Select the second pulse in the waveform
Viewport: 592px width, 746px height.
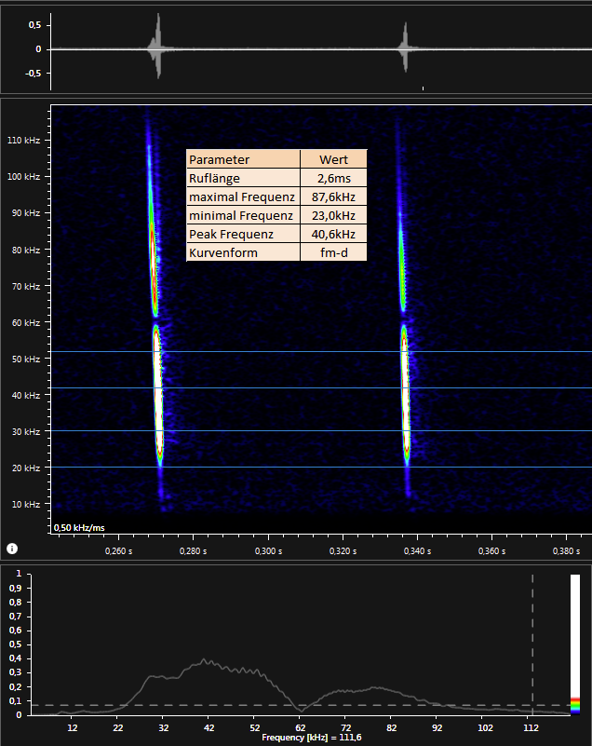click(x=404, y=48)
